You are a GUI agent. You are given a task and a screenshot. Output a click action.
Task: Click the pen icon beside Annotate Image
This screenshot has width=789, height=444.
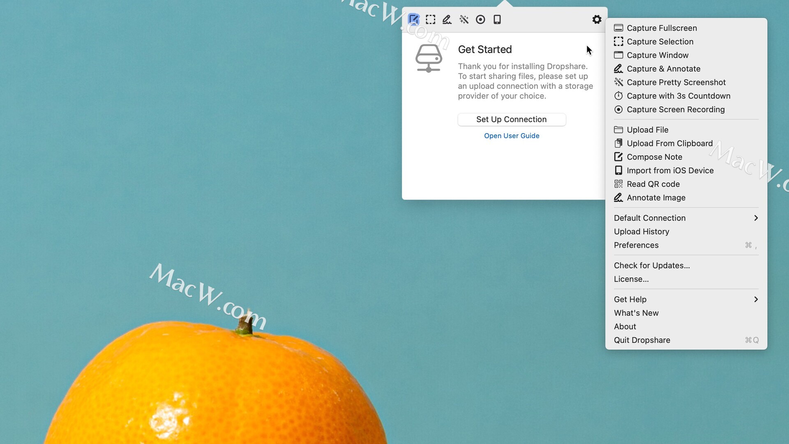click(x=618, y=197)
